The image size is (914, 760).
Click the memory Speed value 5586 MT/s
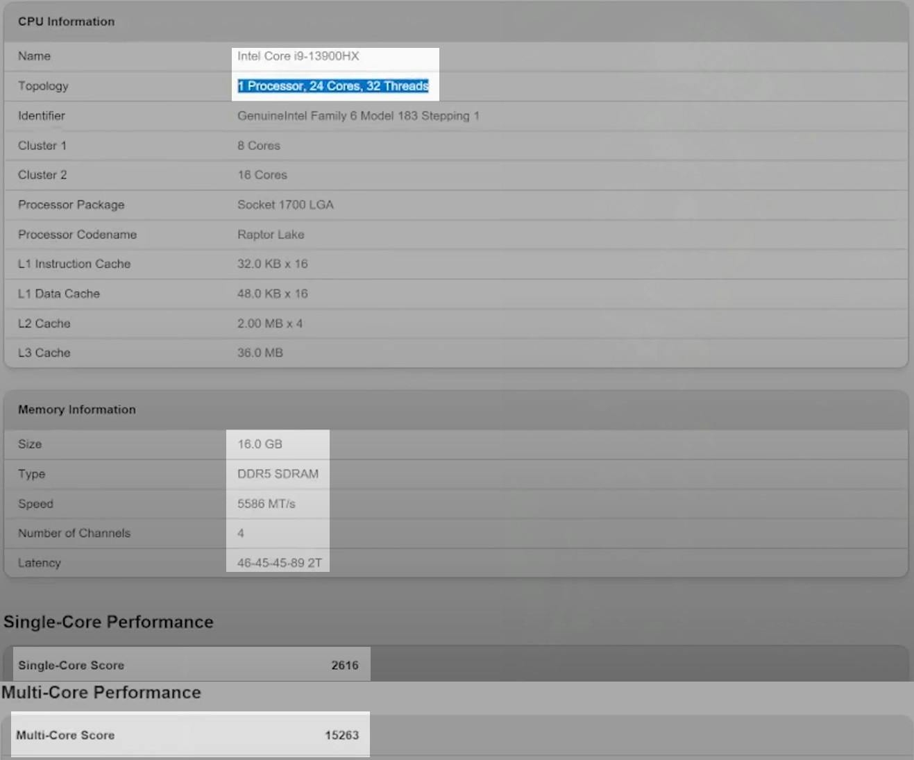pyautogui.click(x=266, y=504)
